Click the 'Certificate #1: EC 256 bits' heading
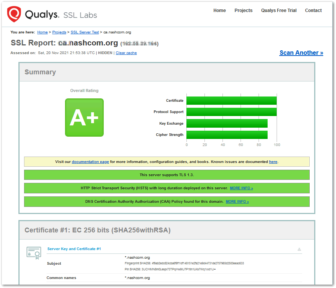Viewport: 336px width, 288px height. click(x=97, y=230)
